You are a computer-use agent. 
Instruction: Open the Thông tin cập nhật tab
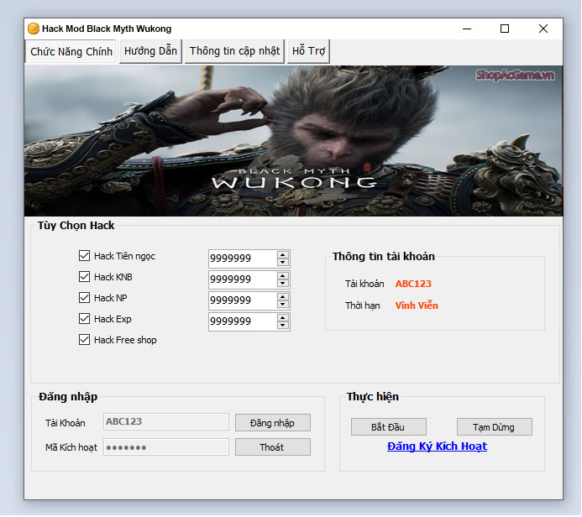(234, 51)
